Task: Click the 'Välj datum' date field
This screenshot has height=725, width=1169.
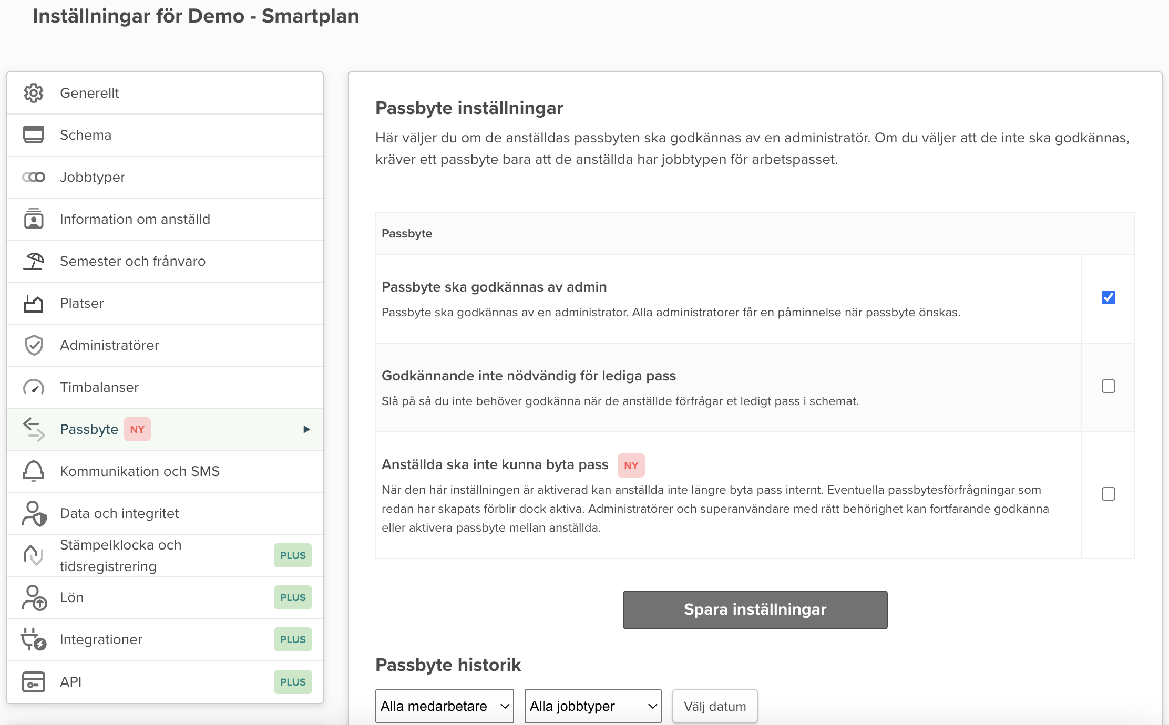Action: (715, 706)
